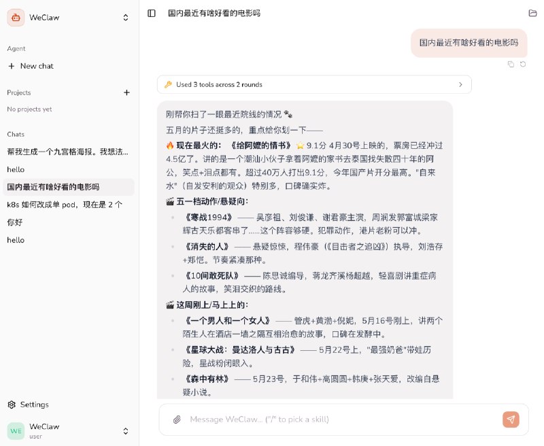544x446 pixels.
Task: Add a new project with plus icon
Action: [x=126, y=92]
